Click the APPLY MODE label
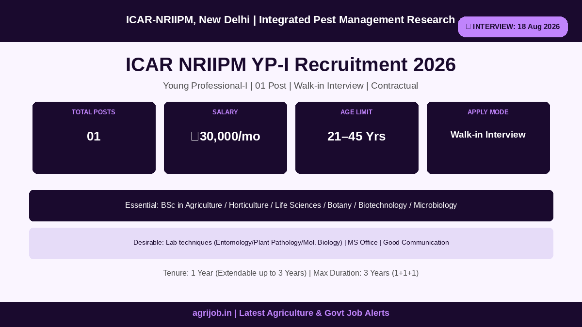 [488, 112]
